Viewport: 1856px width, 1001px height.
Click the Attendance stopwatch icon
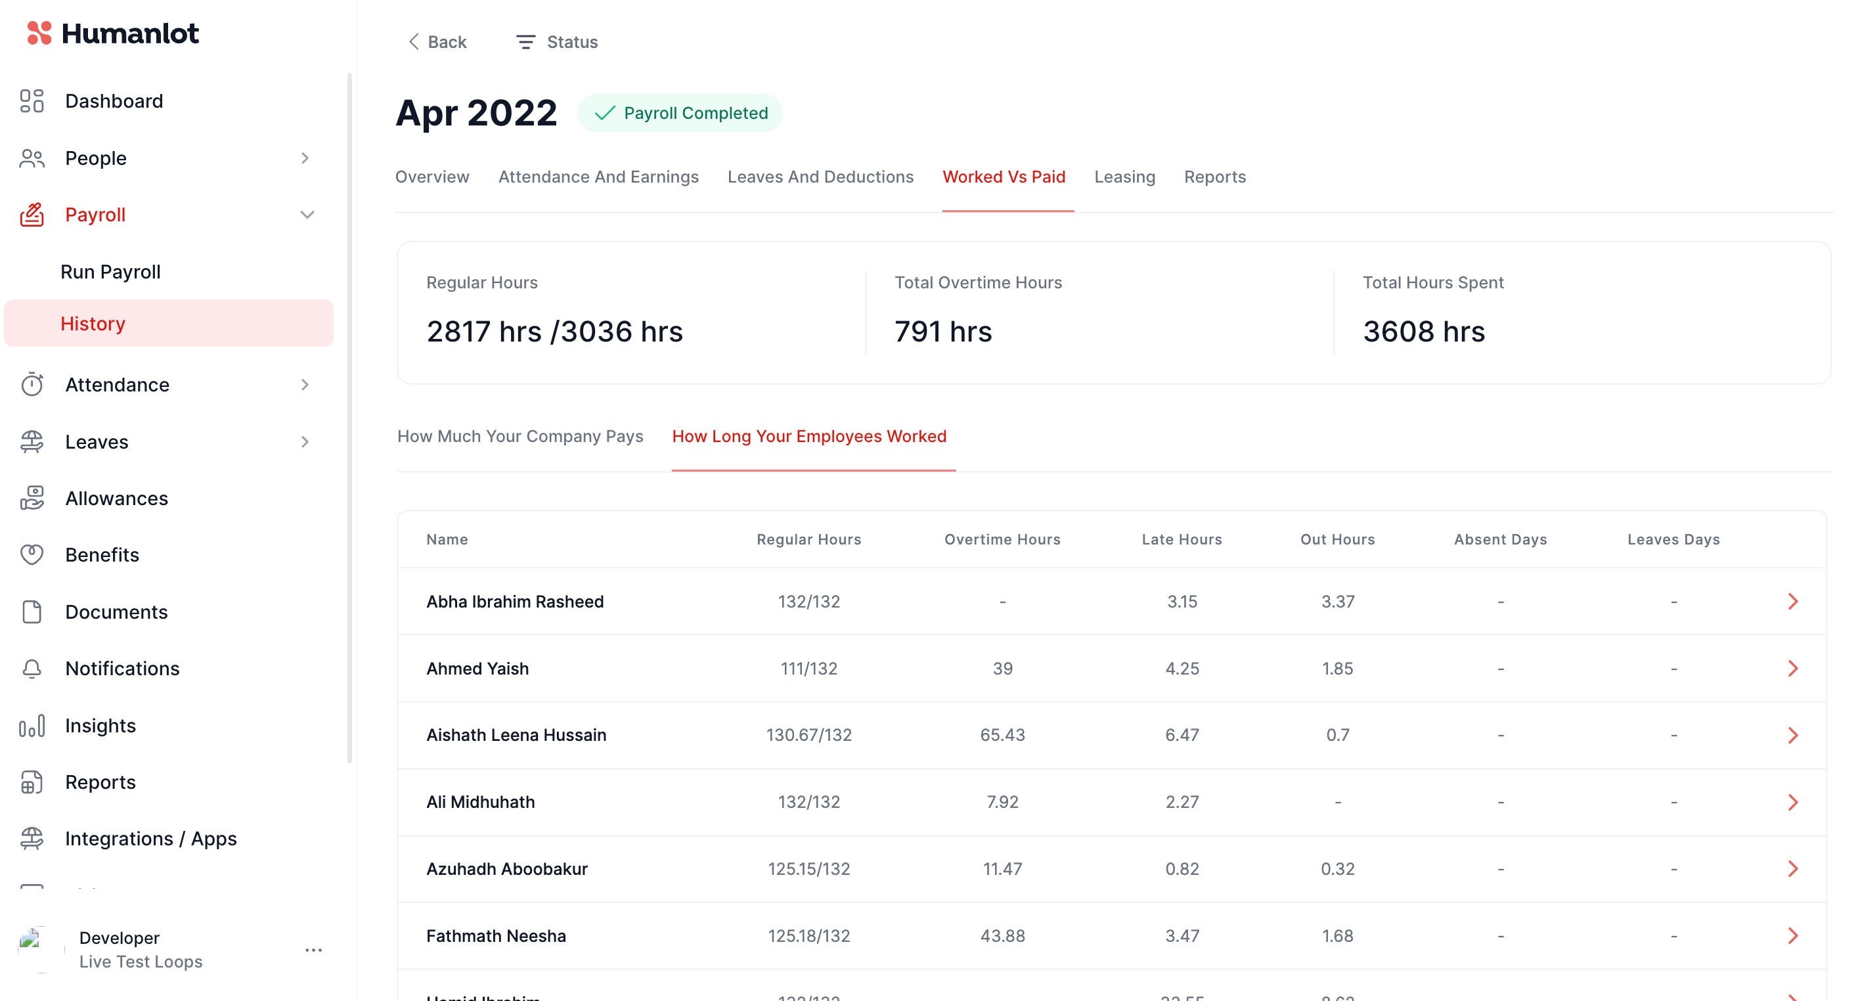point(32,385)
